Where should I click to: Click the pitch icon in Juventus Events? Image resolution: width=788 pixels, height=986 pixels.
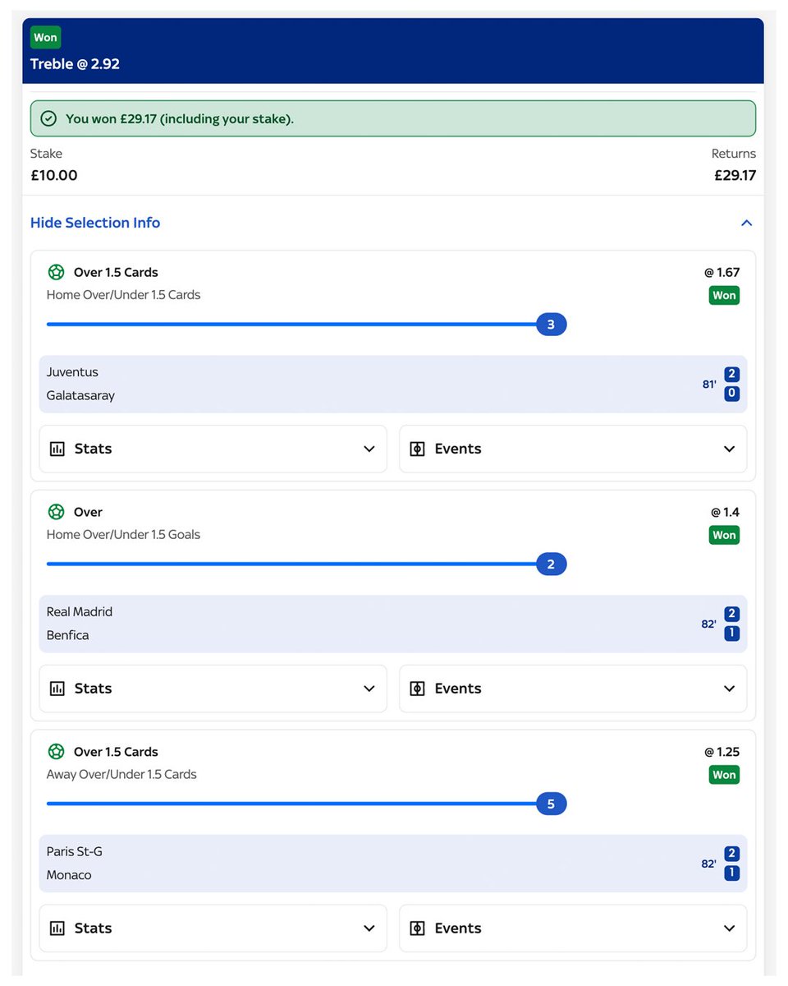[417, 449]
